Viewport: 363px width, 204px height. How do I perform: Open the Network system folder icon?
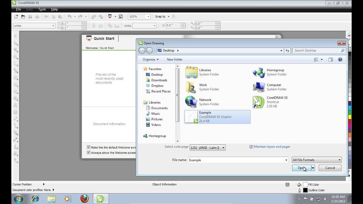(191, 102)
